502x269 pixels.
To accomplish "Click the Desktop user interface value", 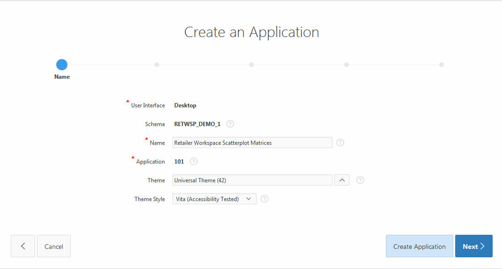I will pyautogui.click(x=185, y=105).
